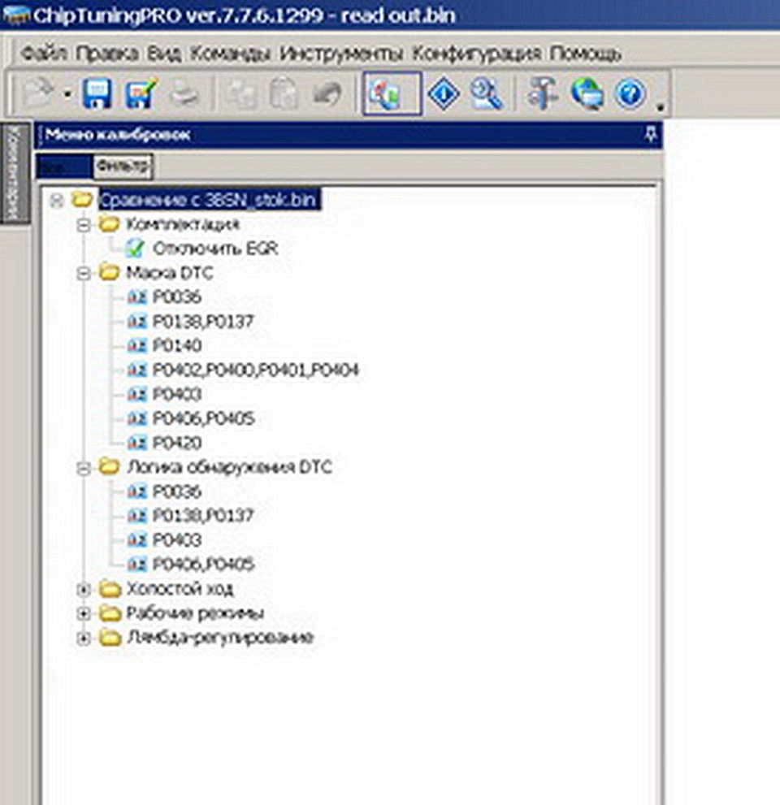The image size is (780, 805).
Task: Click the P0402,P0400,P0401,P0404 item icon
Action: (136, 370)
